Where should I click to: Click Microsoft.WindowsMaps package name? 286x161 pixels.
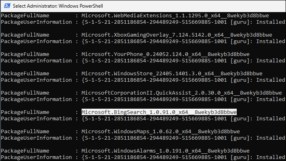[161, 131]
